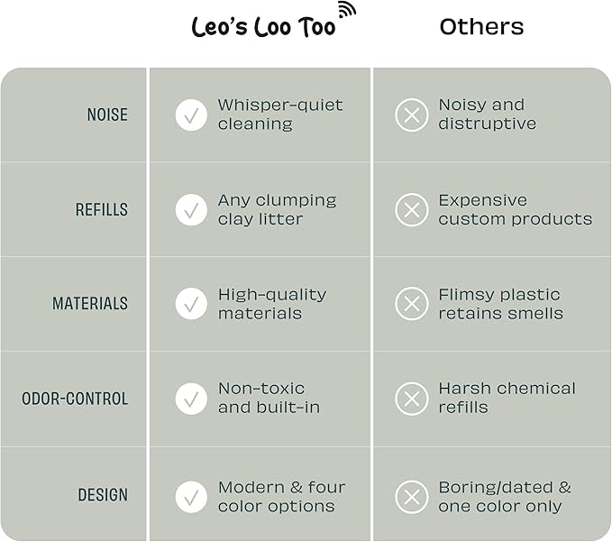Click the NOISE row label

click(x=107, y=115)
